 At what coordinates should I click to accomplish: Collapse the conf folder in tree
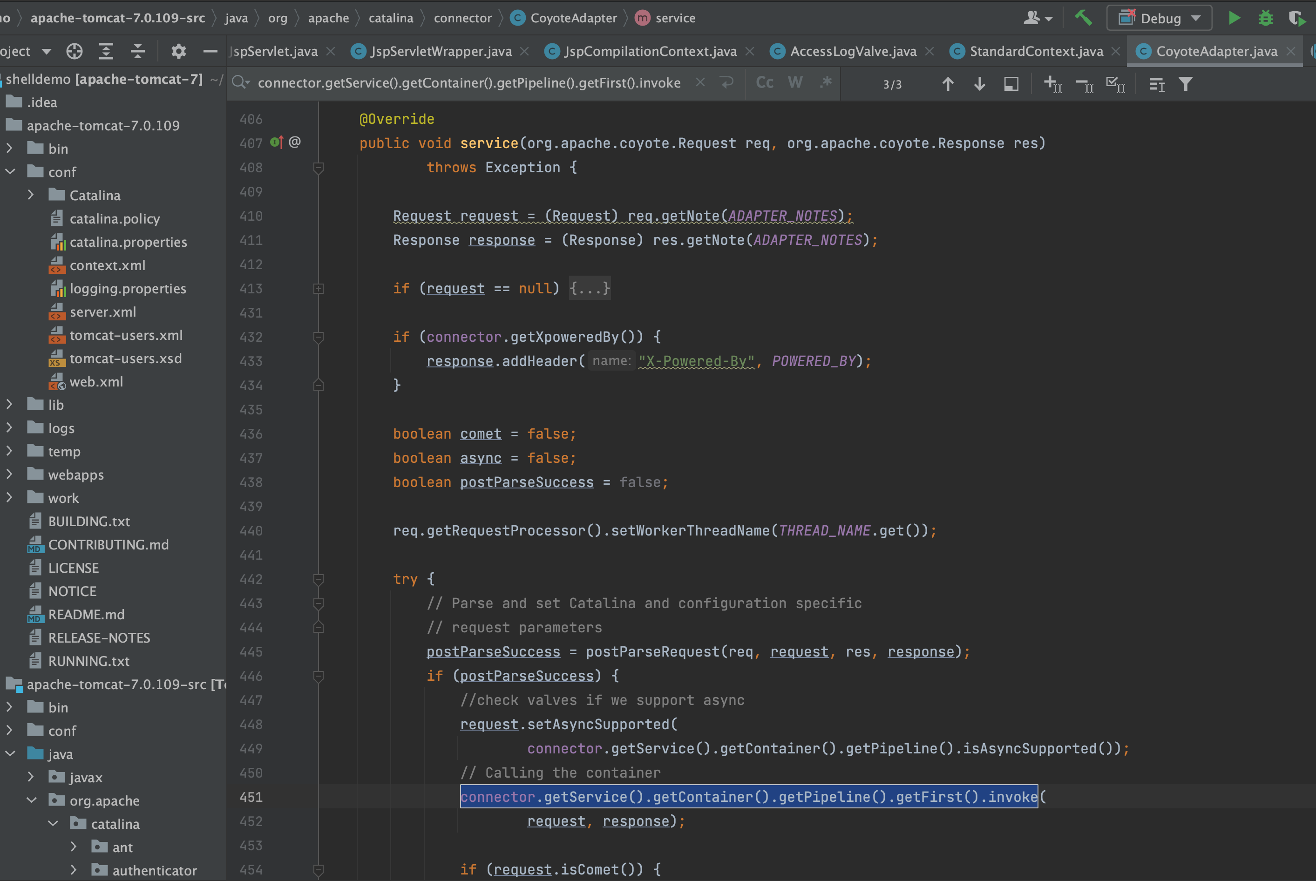(10, 171)
